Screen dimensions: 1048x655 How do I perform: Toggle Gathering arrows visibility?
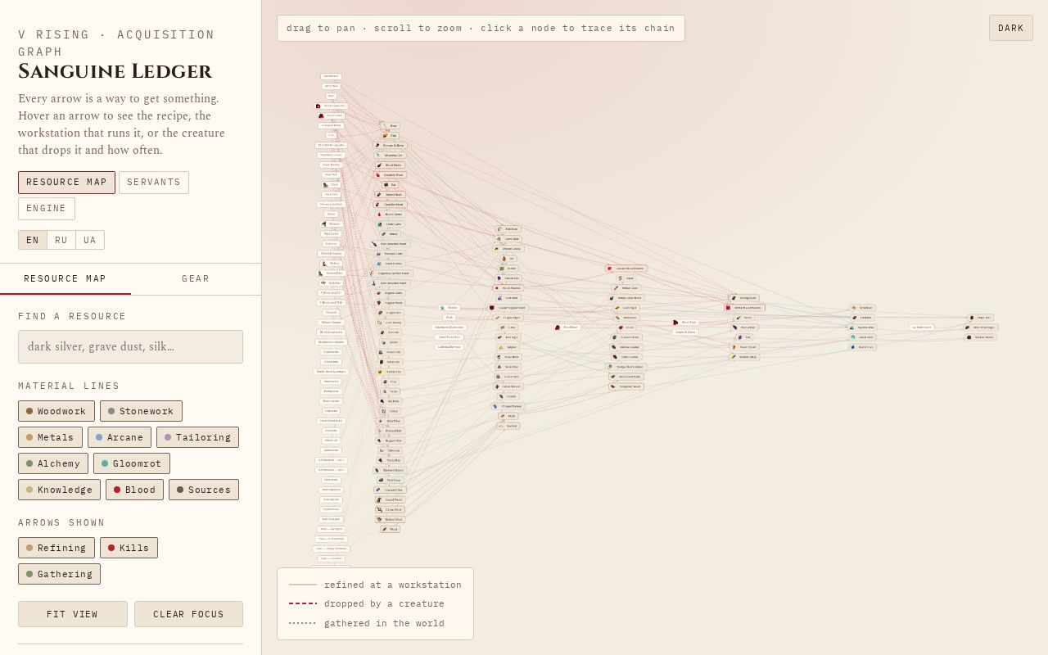(x=59, y=574)
